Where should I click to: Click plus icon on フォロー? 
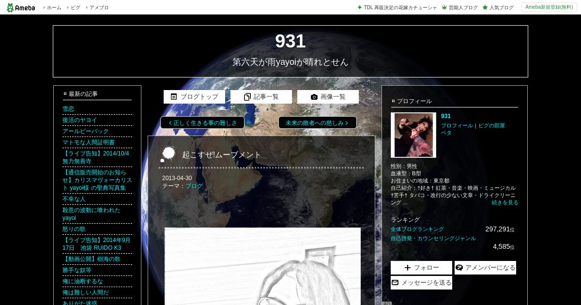(408, 268)
